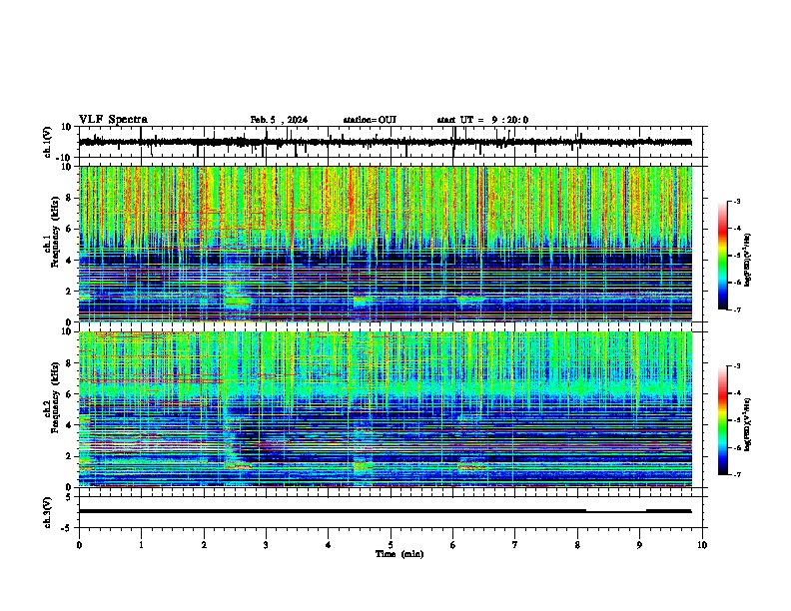
Task: Click the "8" tick on the time axis
Action: point(577,545)
